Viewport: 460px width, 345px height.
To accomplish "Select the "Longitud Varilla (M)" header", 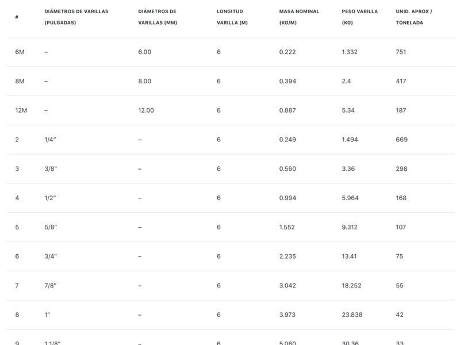I will click(x=233, y=17).
